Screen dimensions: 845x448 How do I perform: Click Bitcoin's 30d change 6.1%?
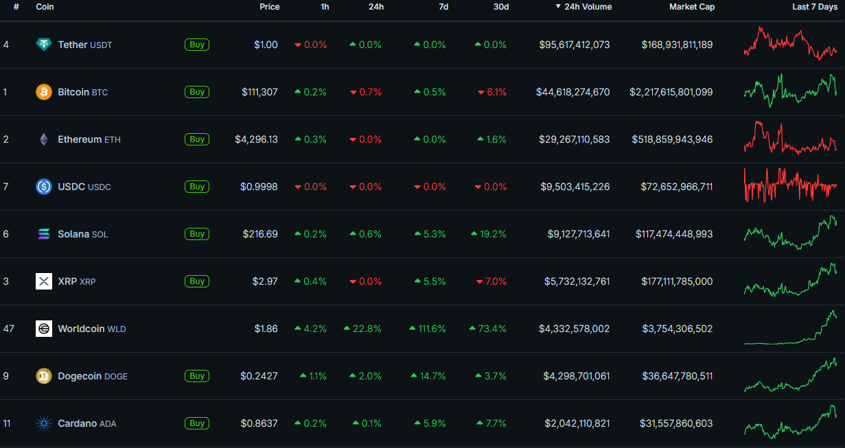[491, 92]
